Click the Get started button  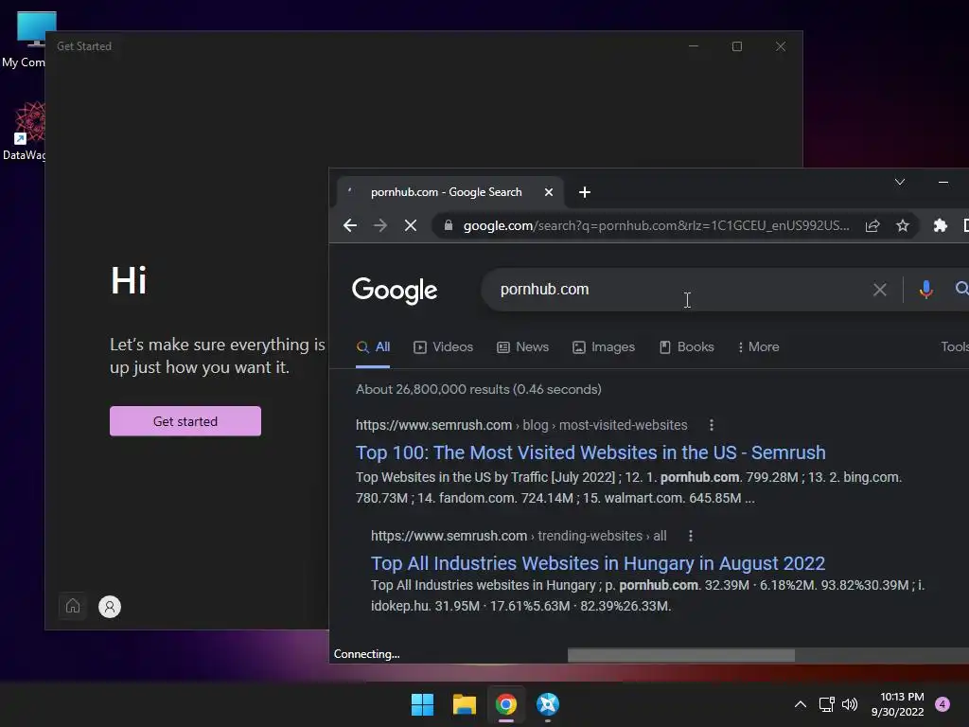coord(185,421)
